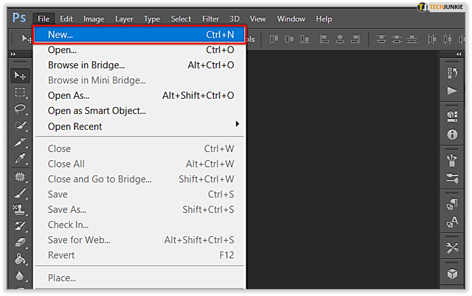The image size is (472, 296).
Task: Open the Layer menu
Action: (124, 19)
